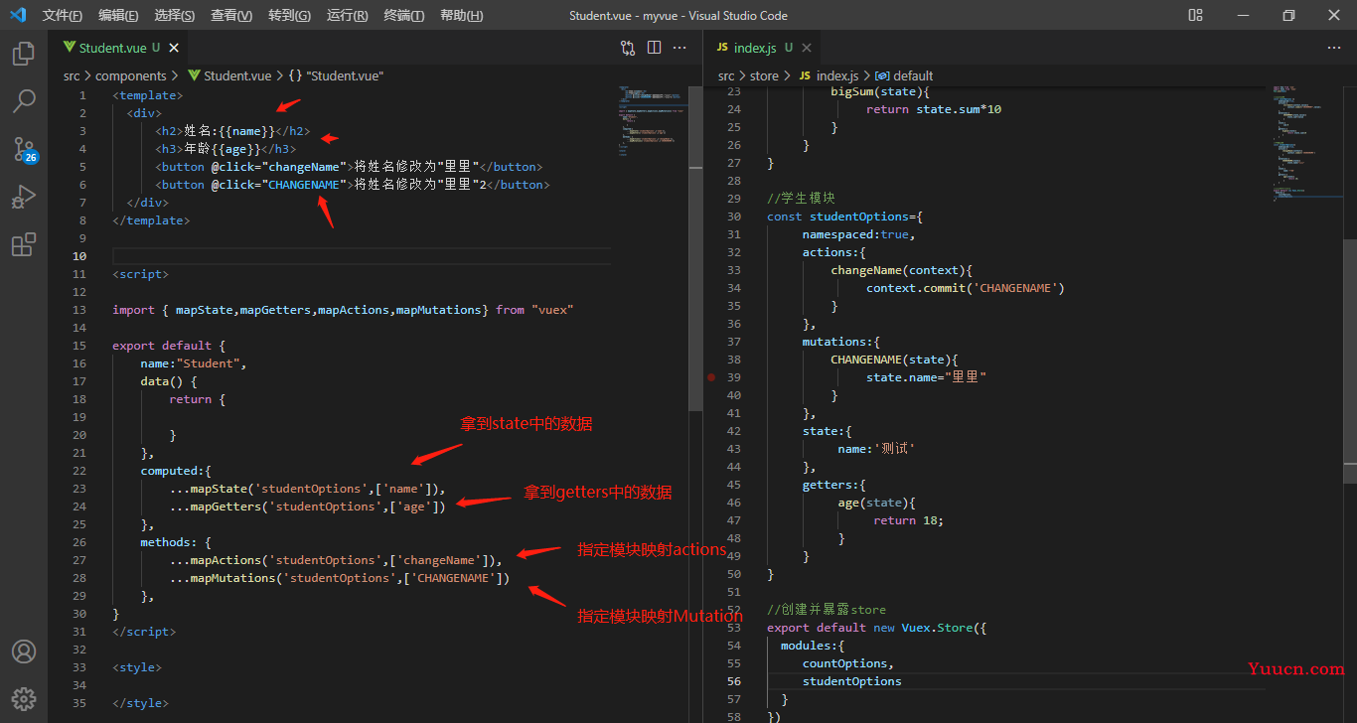This screenshot has height=723, width=1357.
Task: Close the Student.vue tab
Action: click(x=175, y=48)
